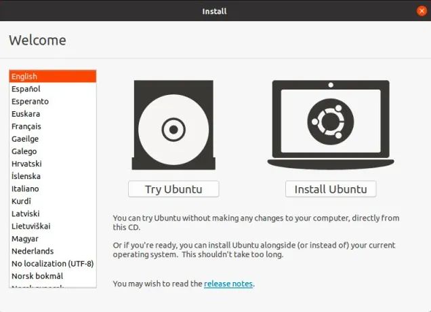Image resolution: width=431 pixels, height=312 pixels.
Task: Select Euskara language option
Action: click(x=53, y=114)
